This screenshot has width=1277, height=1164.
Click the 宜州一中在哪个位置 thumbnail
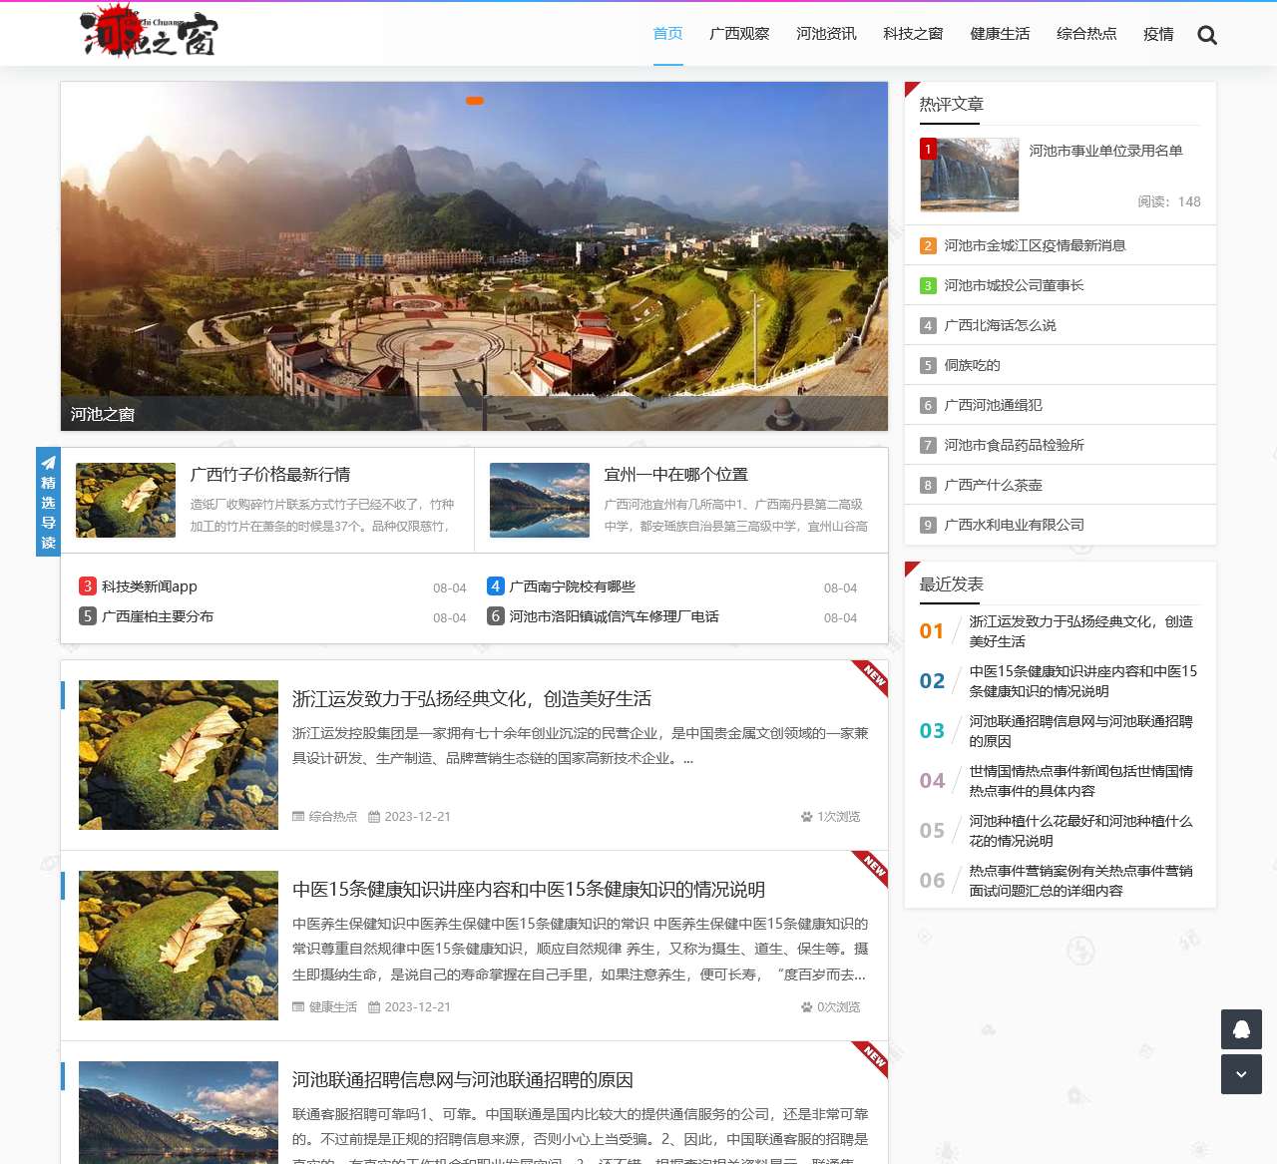540,500
